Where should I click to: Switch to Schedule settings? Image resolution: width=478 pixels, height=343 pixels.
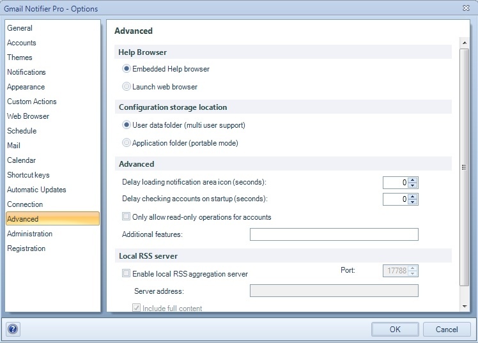click(53, 131)
